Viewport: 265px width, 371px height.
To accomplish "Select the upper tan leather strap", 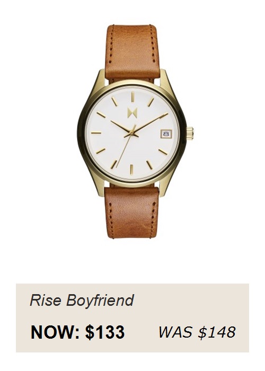I will click(132, 52).
